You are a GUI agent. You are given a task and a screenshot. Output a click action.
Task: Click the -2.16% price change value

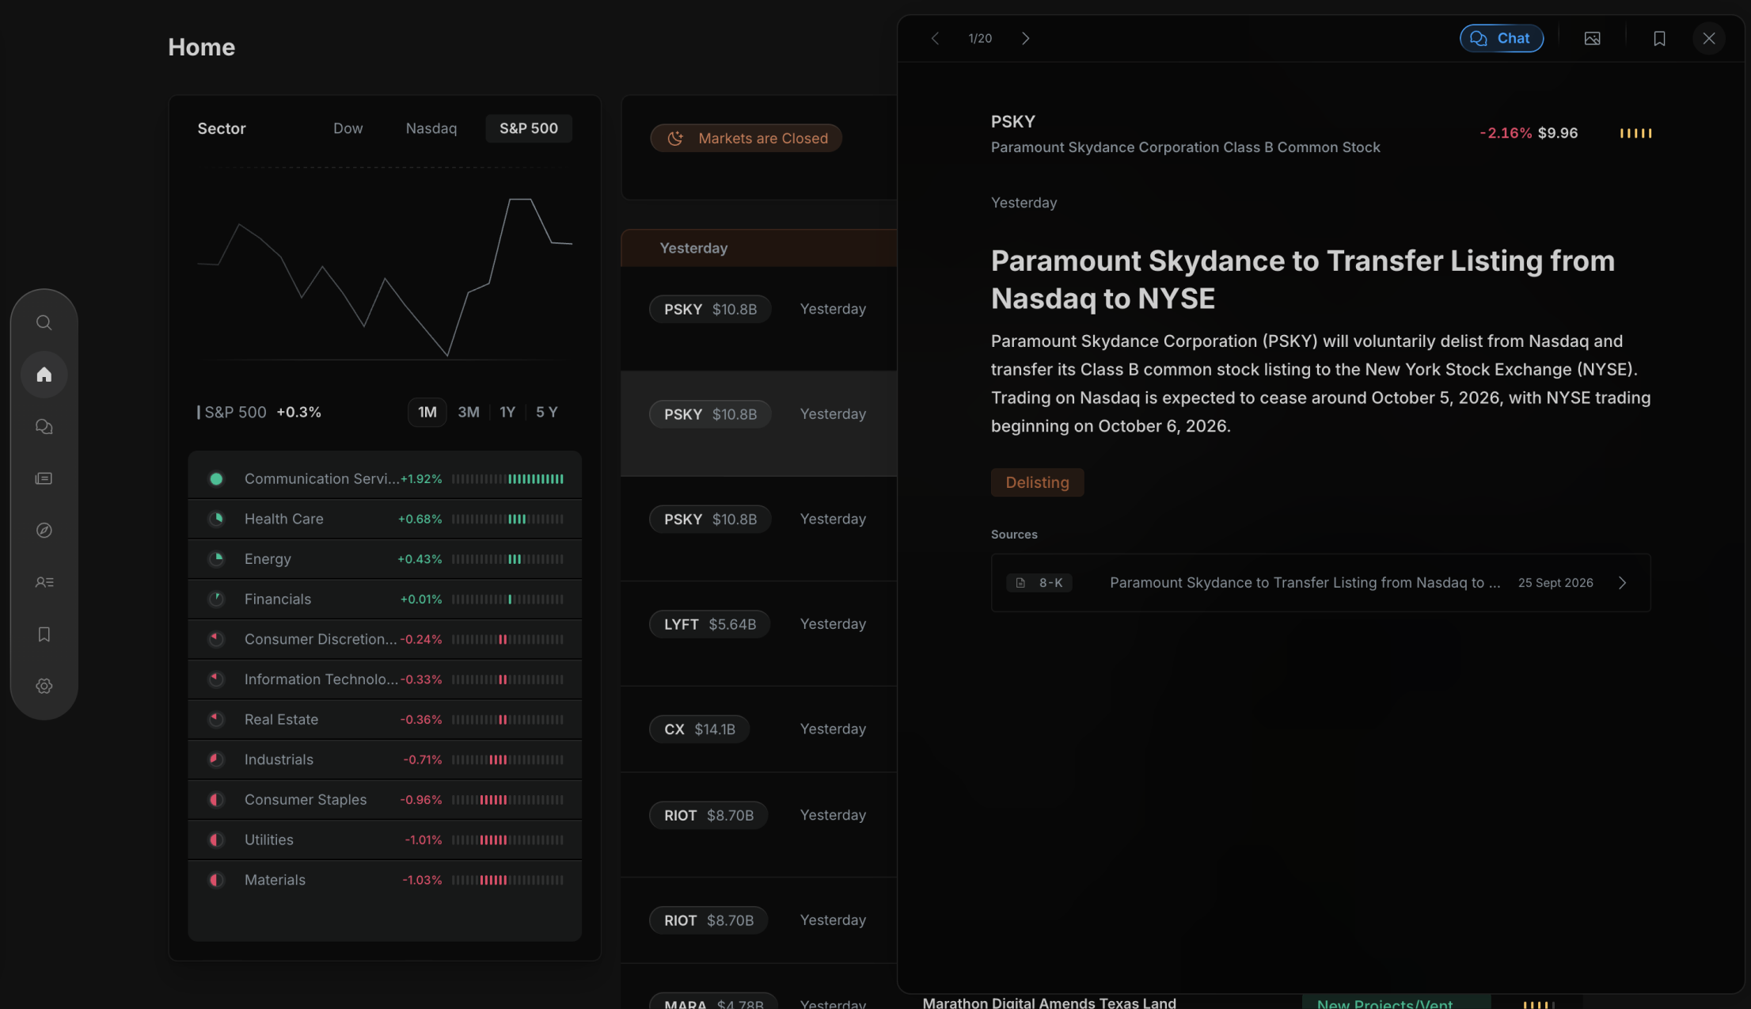(x=1506, y=133)
